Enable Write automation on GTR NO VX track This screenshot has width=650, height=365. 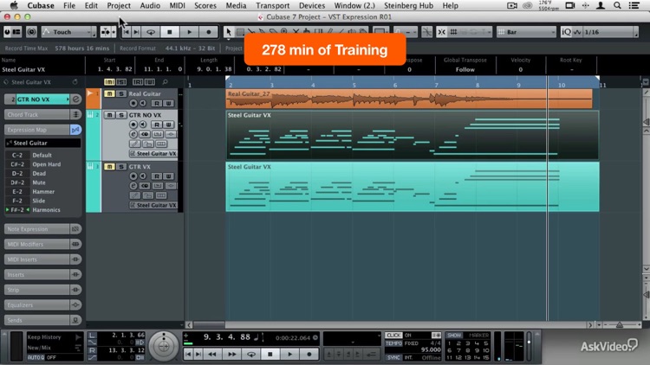coord(168,125)
